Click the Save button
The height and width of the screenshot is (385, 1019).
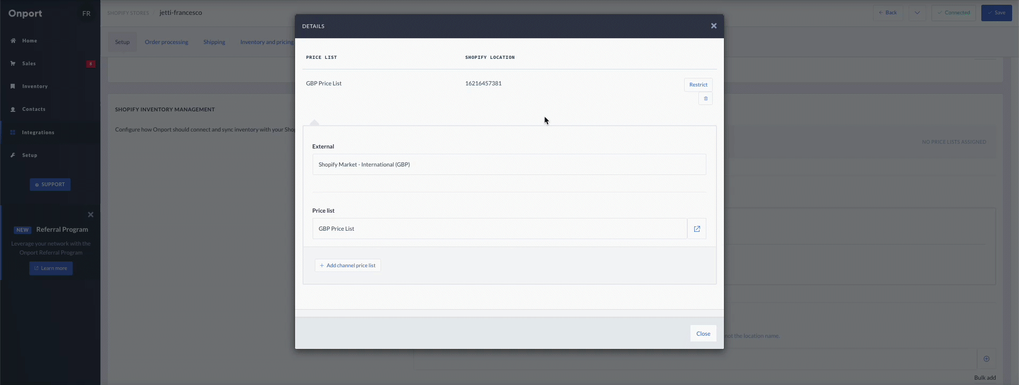point(996,13)
